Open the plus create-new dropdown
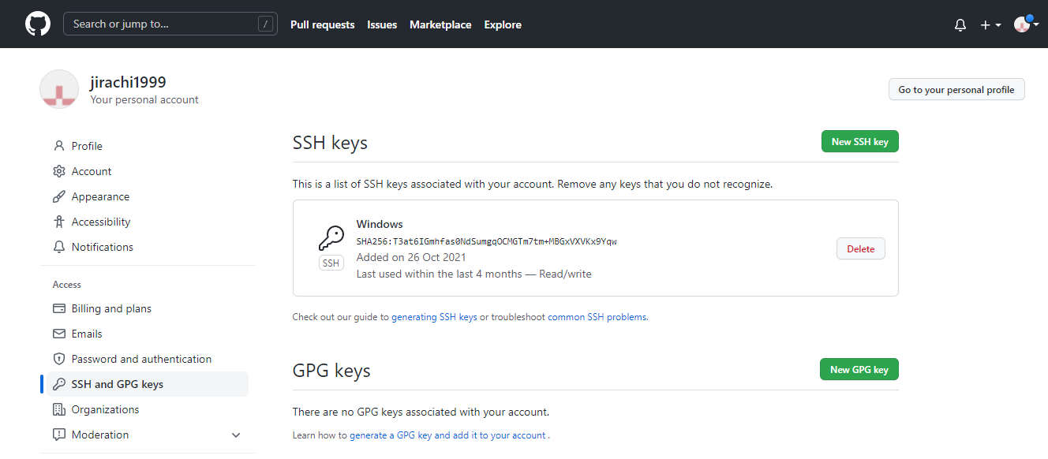 point(990,25)
